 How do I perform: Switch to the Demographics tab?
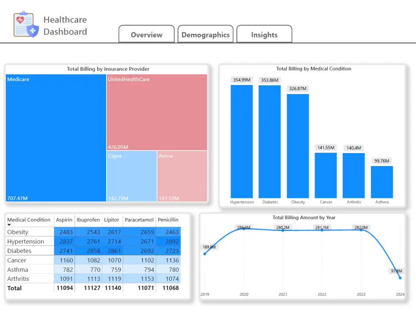205,35
